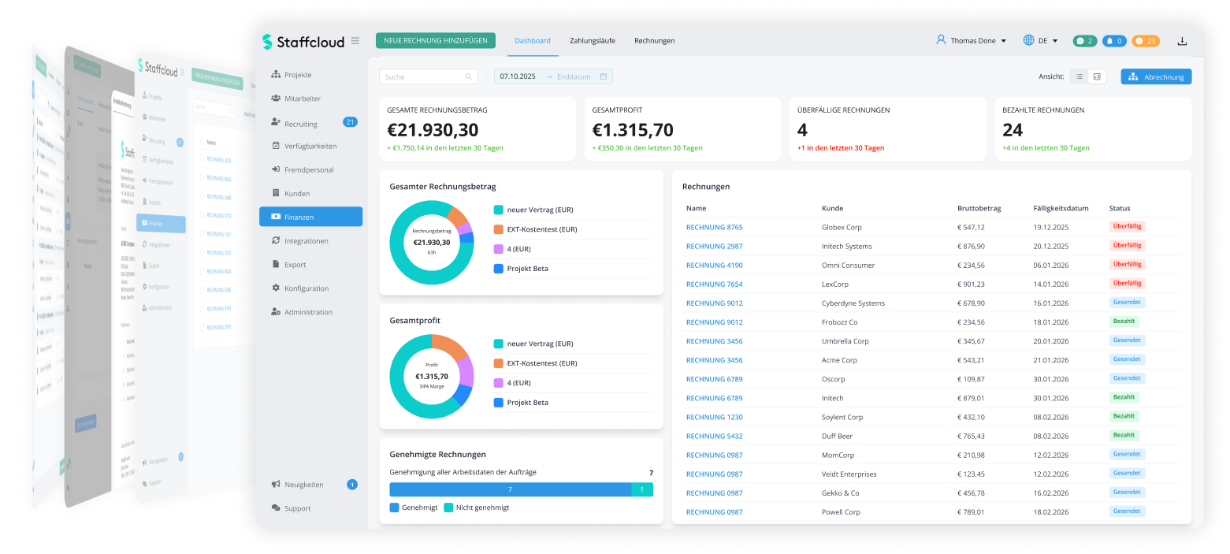
Task: Switch to chart view in Ansicht toggle
Action: 1097,76
